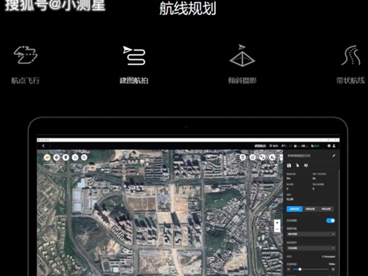This screenshot has height=276, width=368.
Task: Open the dropdown above the GSD row
Action: (311, 248)
